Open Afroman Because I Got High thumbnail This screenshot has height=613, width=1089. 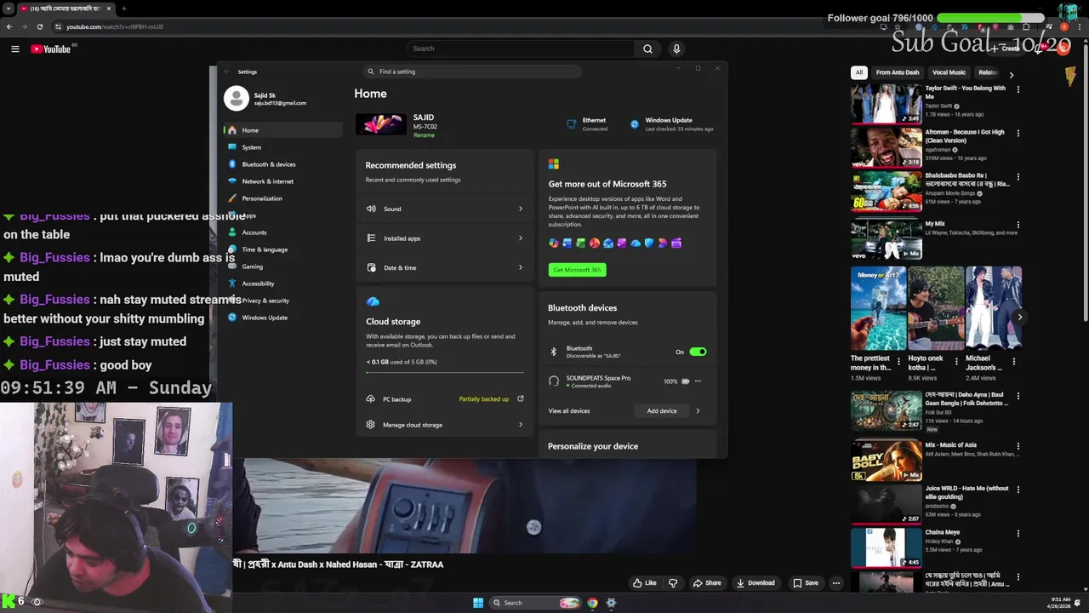coord(886,146)
